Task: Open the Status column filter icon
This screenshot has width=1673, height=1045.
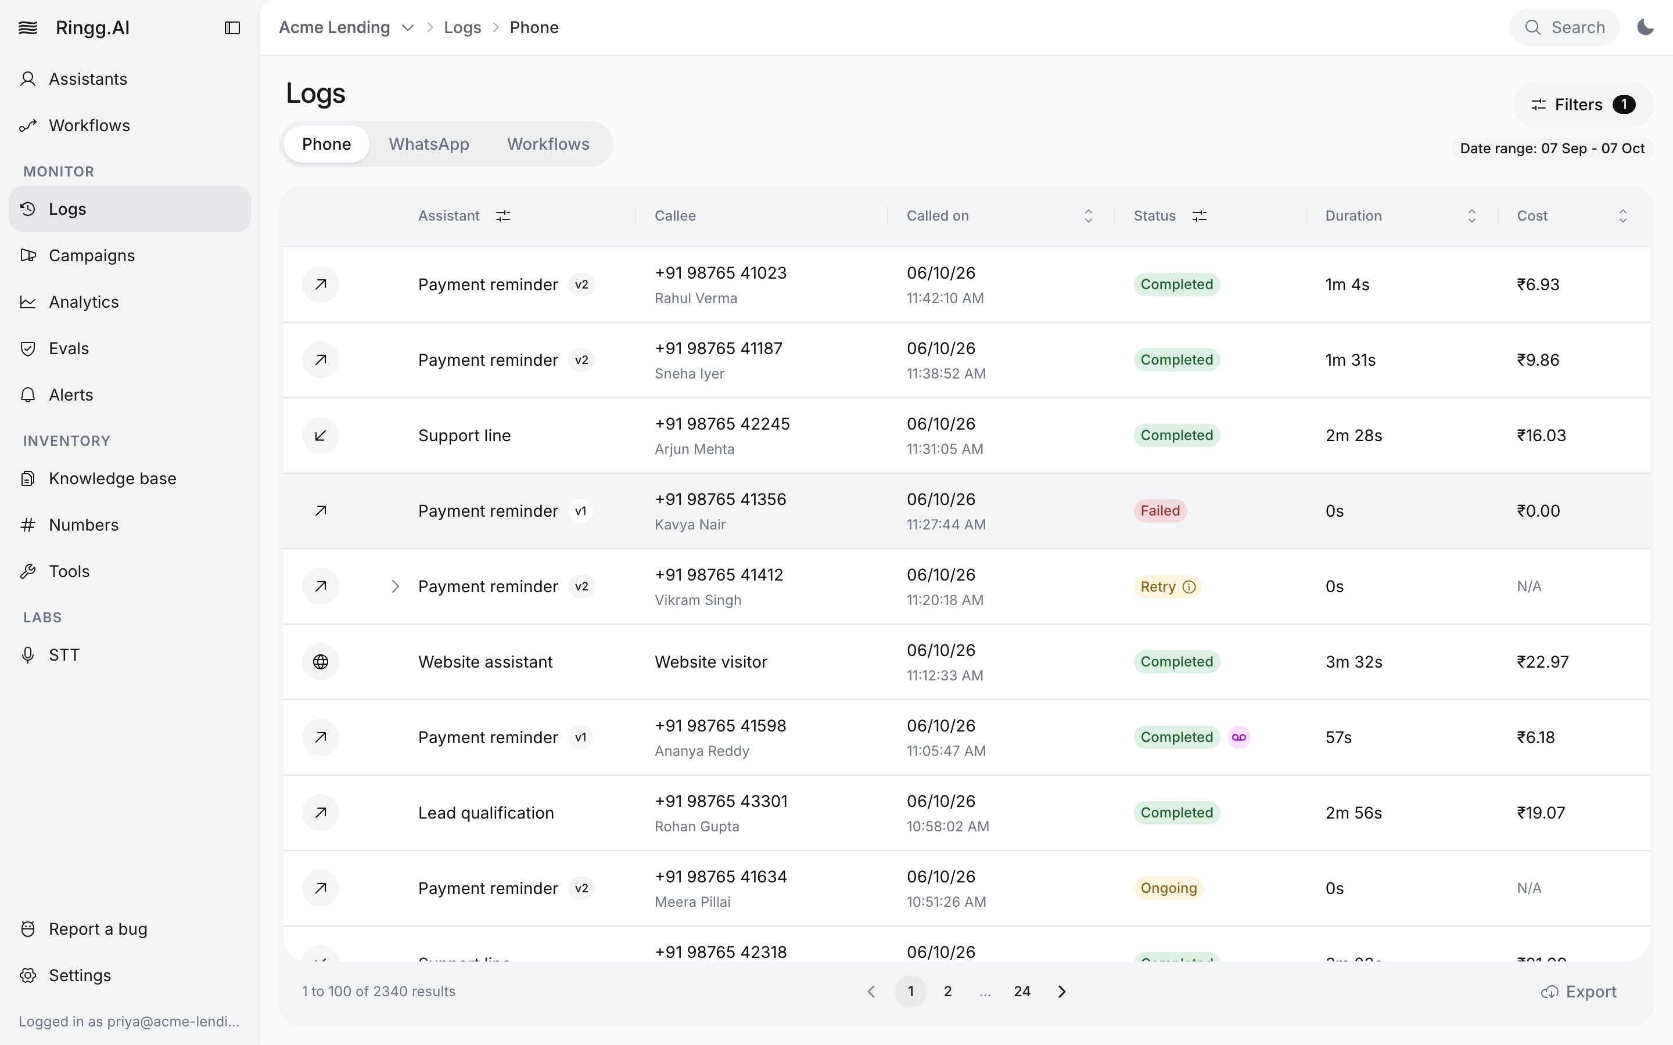Action: 1200,215
